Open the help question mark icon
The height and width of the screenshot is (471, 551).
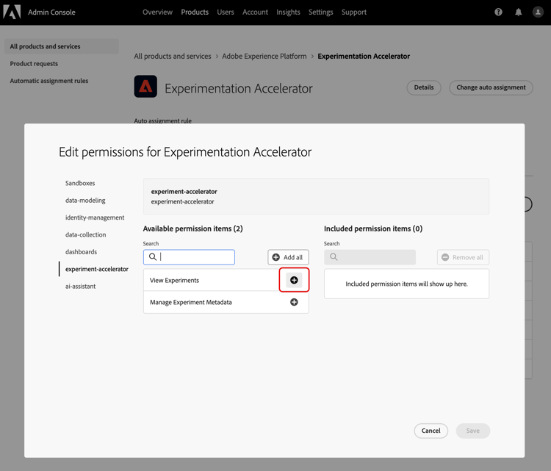click(498, 12)
